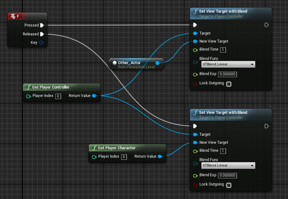
Task: Click lower node's Lock Outgoing red pin
Action: [x=195, y=185]
